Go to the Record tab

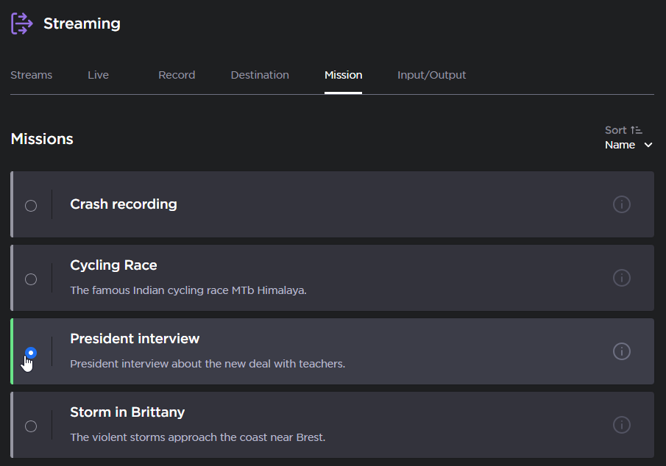point(177,75)
